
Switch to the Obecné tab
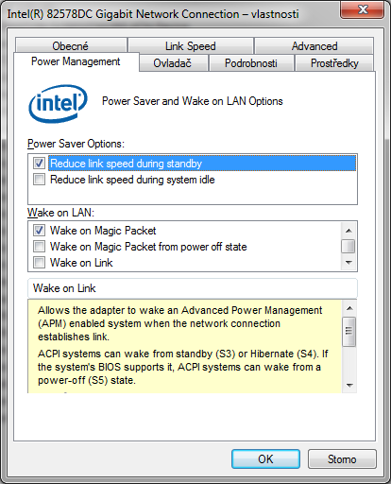coord(71,45)
